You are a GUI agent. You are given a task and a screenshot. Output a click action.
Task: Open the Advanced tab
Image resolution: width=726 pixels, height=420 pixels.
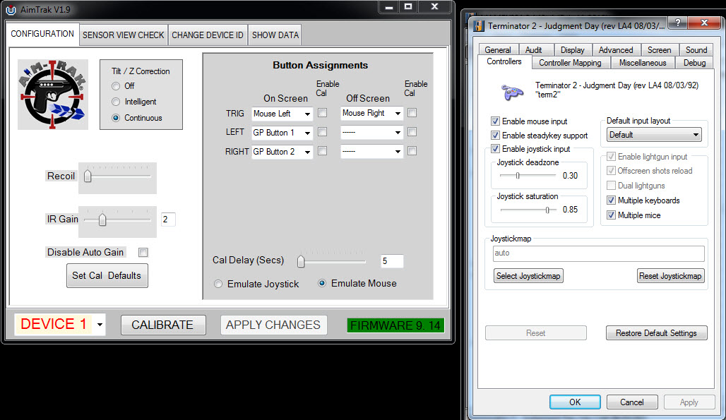click(x=616, y=50)
